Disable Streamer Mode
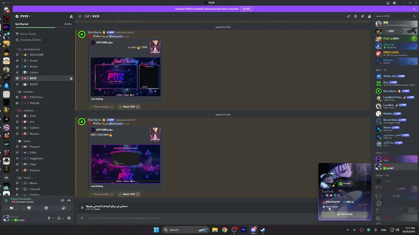419x235 pixels. (x=246, y=9)
